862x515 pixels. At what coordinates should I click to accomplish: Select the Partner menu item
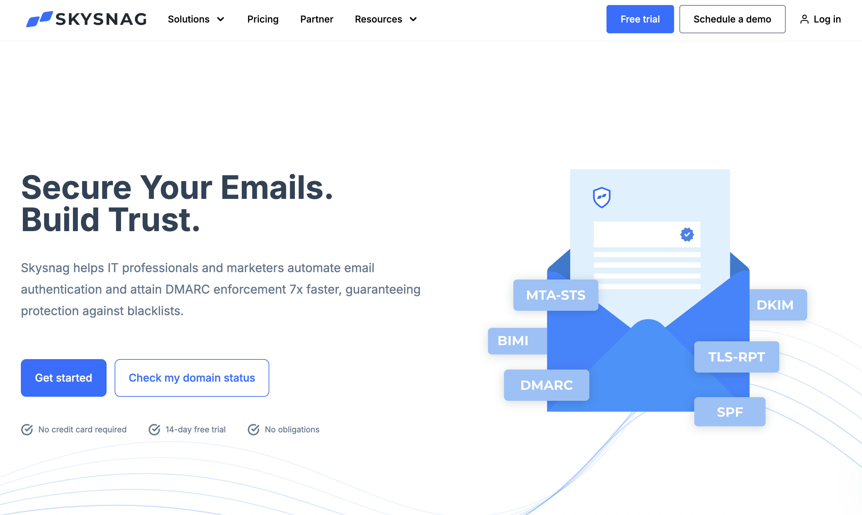[317, 19]
